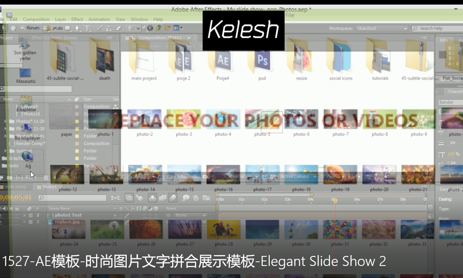The height and width of the screenshot is (278, 463).
Task: Switch to the Photo1 timeline tab
Action: pyautogui.click(x=49, y=187)
